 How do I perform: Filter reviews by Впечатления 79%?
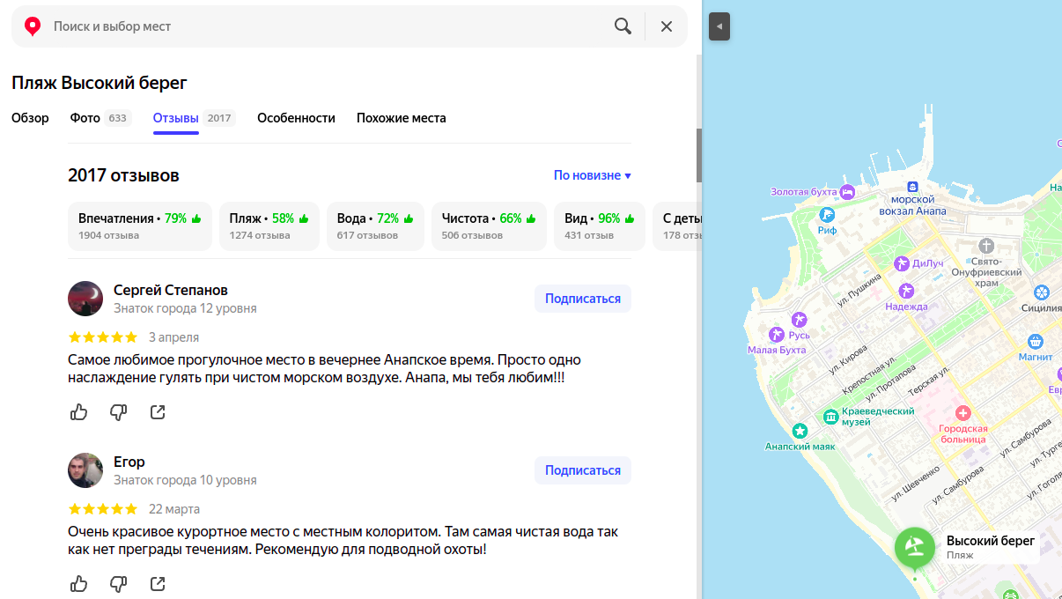pyautogui.click(x=140, y=226)
